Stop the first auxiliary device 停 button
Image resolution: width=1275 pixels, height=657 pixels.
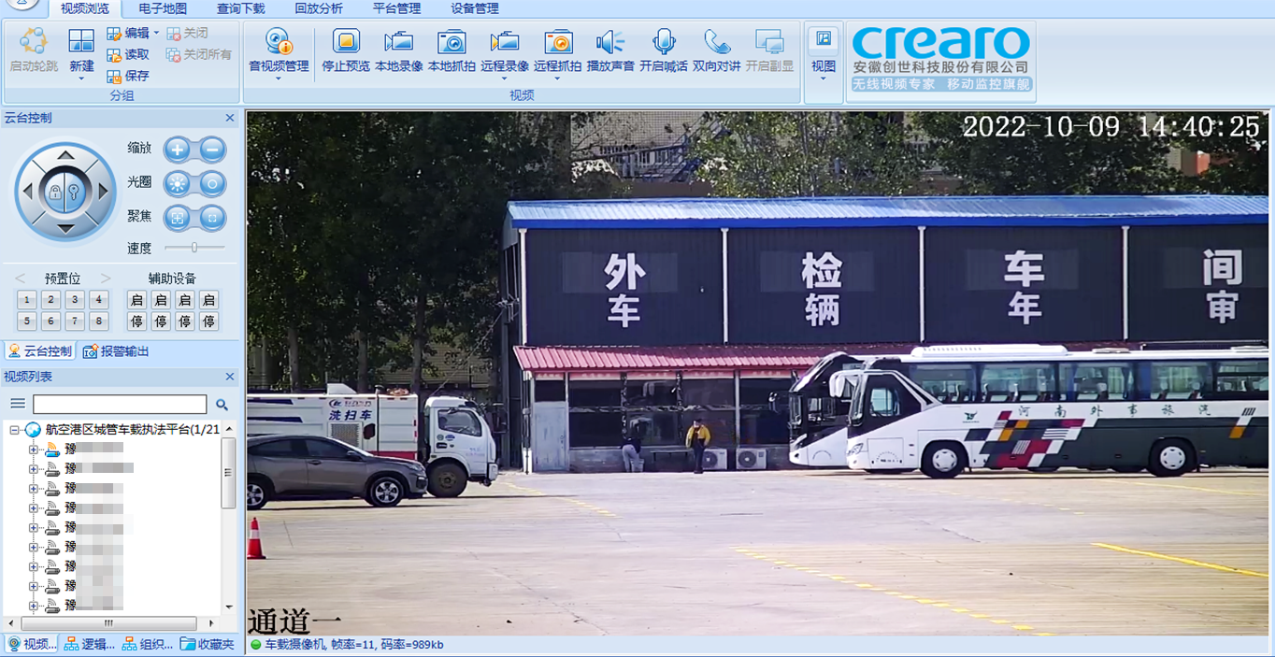point(136,321)
